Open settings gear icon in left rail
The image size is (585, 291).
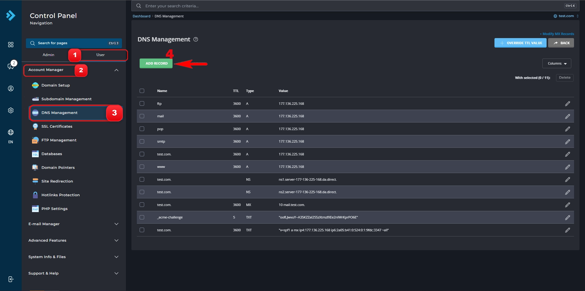[11, 110]
